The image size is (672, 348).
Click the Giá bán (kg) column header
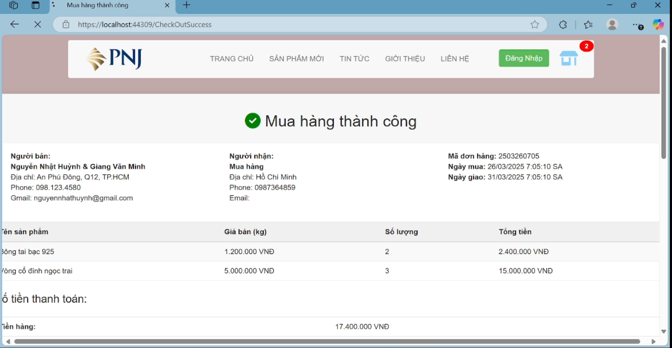click(x=245, y=232)
